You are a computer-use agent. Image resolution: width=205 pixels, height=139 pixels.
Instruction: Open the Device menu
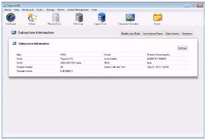click(40, 10)
